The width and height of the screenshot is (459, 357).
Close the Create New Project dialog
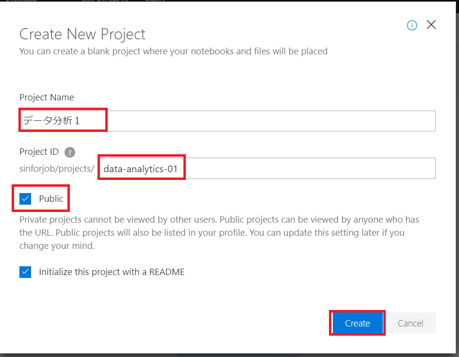click(431, 25)
